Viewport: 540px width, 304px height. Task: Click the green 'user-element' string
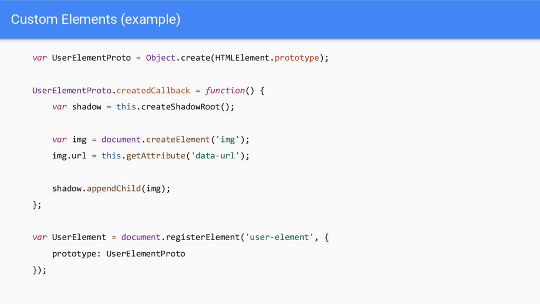[279, 237]
